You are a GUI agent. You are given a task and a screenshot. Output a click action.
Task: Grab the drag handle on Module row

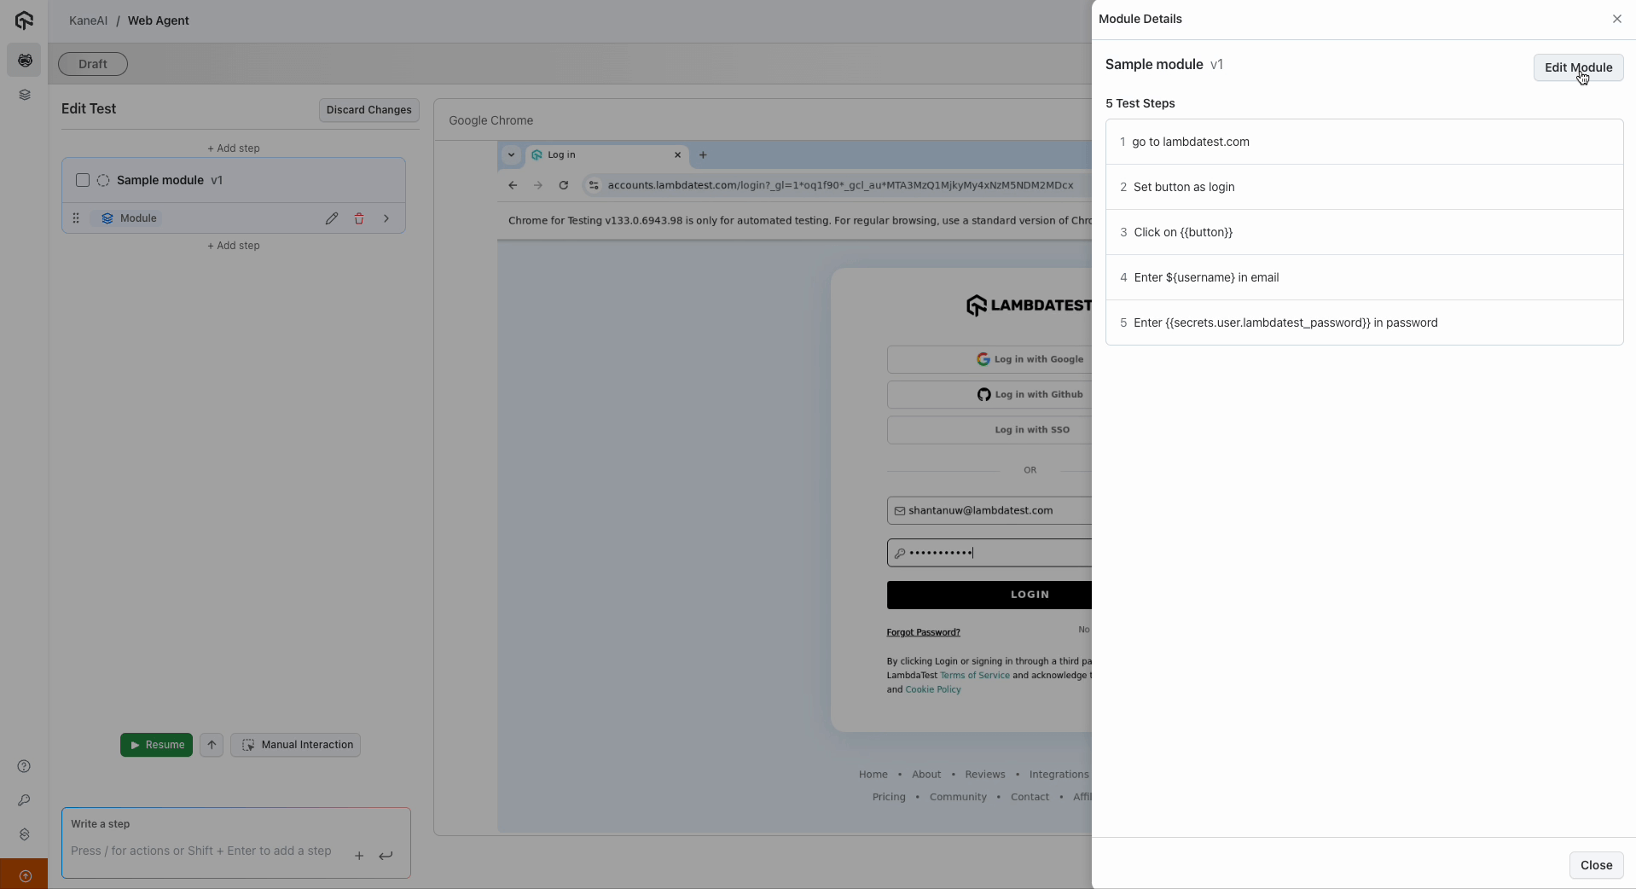(x=76, y=218)
